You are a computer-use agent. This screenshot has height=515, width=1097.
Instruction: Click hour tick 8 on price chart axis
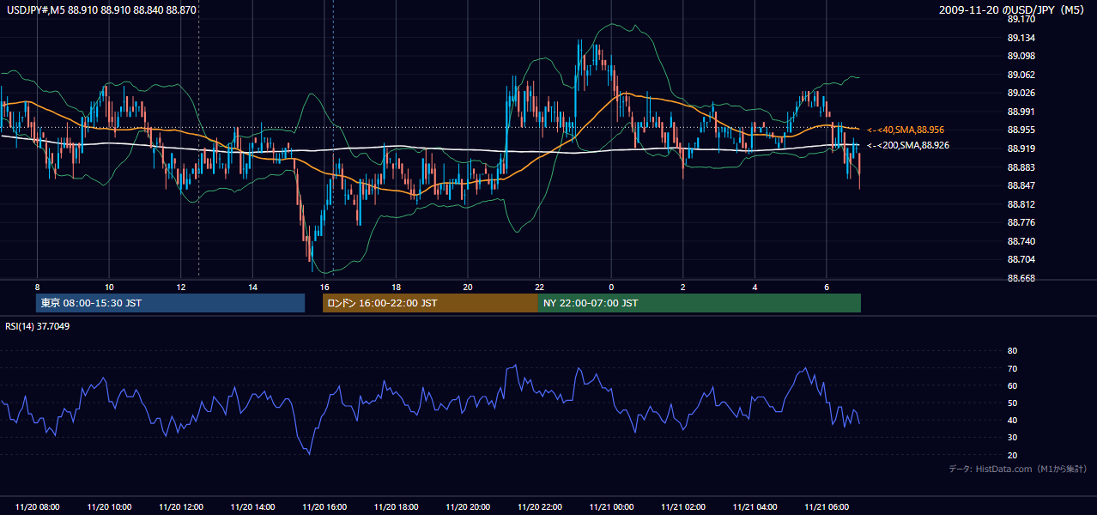click(x=37, y=287)
